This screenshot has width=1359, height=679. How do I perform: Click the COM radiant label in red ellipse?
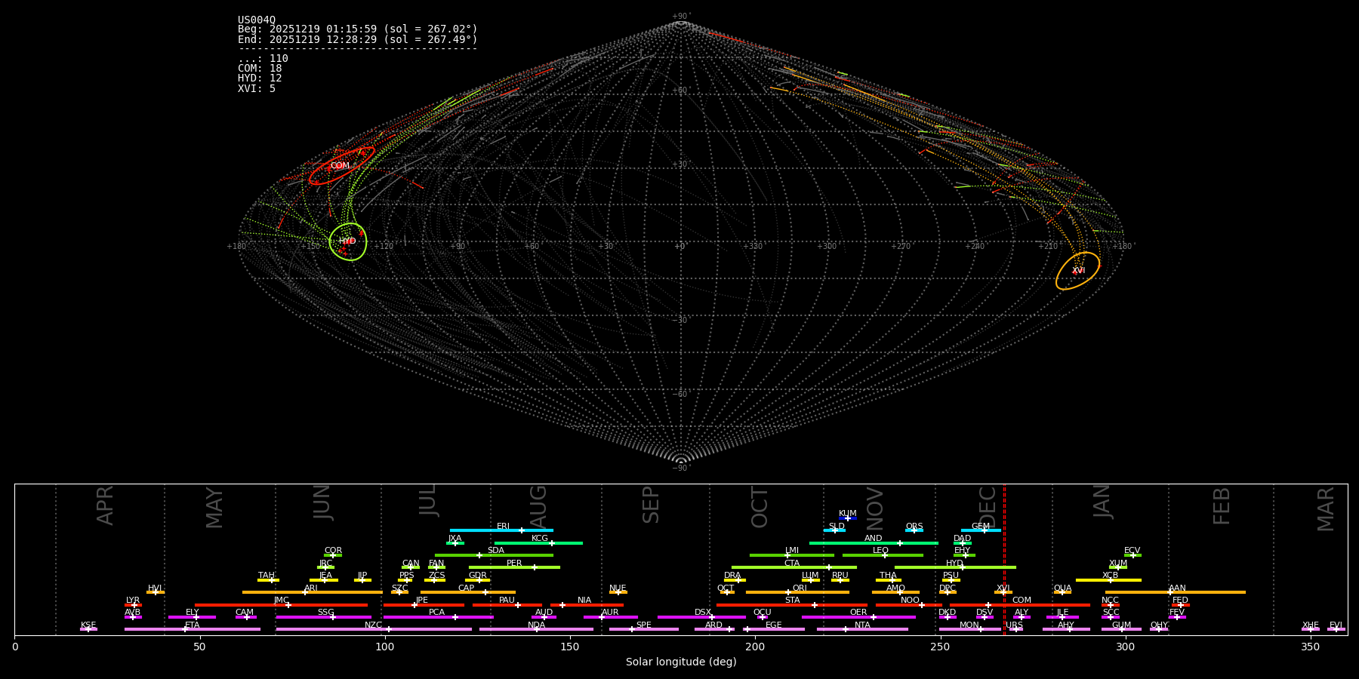click(x=340, y=166)
